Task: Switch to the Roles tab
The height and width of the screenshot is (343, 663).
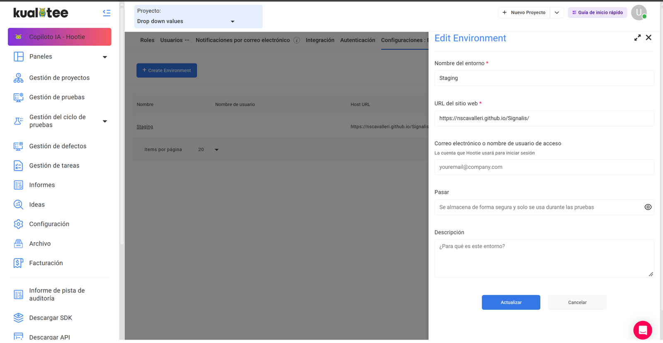Action: coord(147,40)
